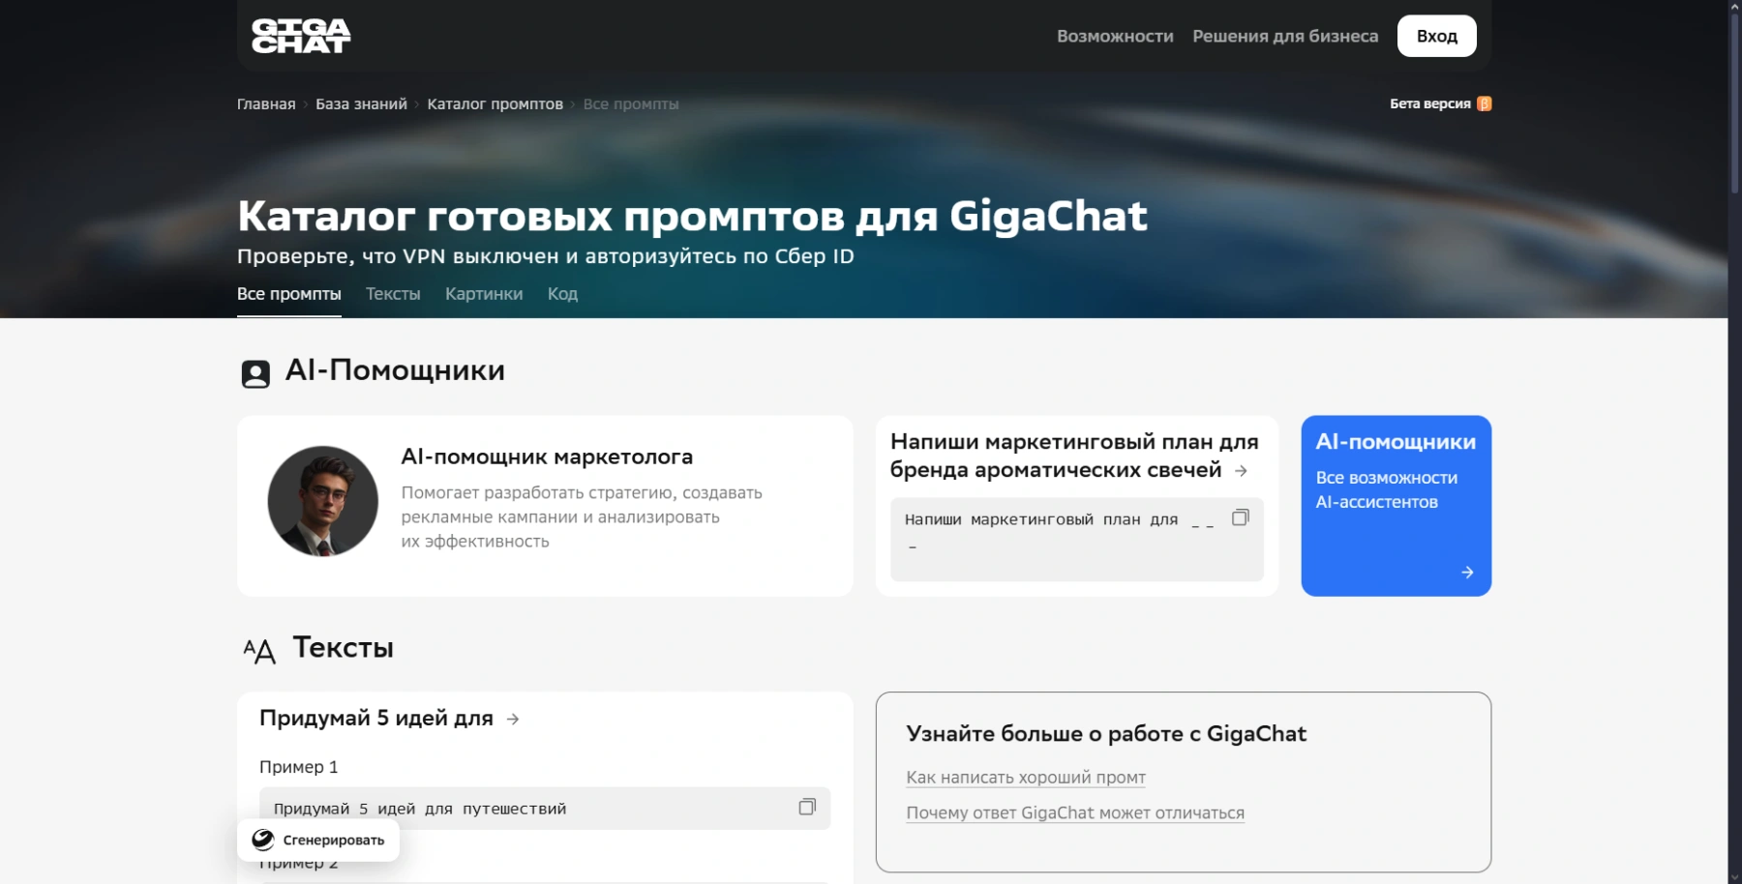Click the 'Вход' button
1742x884 pixels.
pos(1436,35)
